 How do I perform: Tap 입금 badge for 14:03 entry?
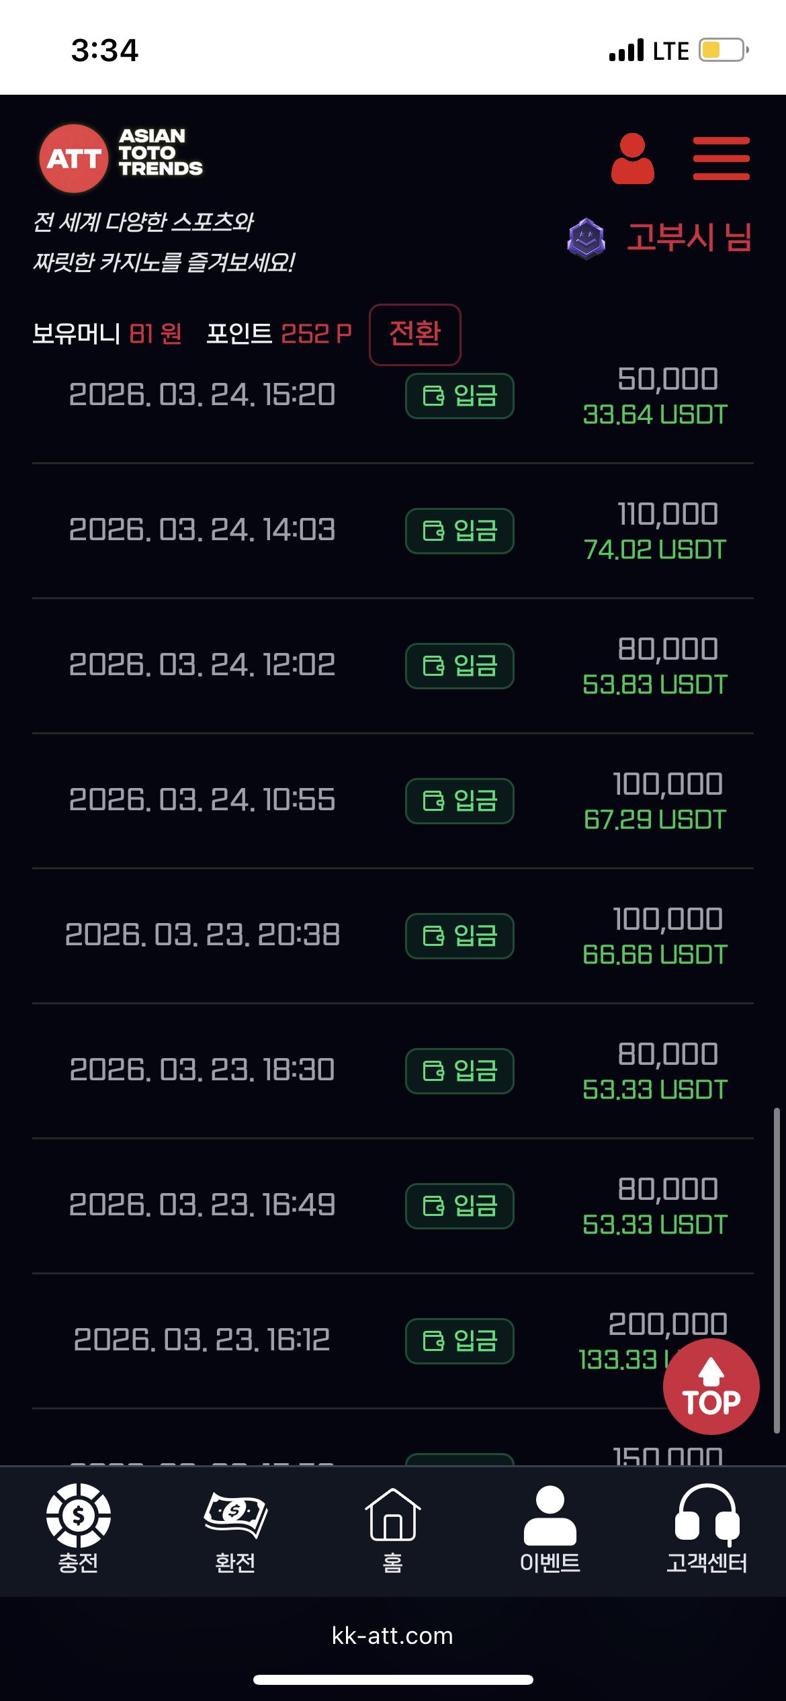pos(460,531)
